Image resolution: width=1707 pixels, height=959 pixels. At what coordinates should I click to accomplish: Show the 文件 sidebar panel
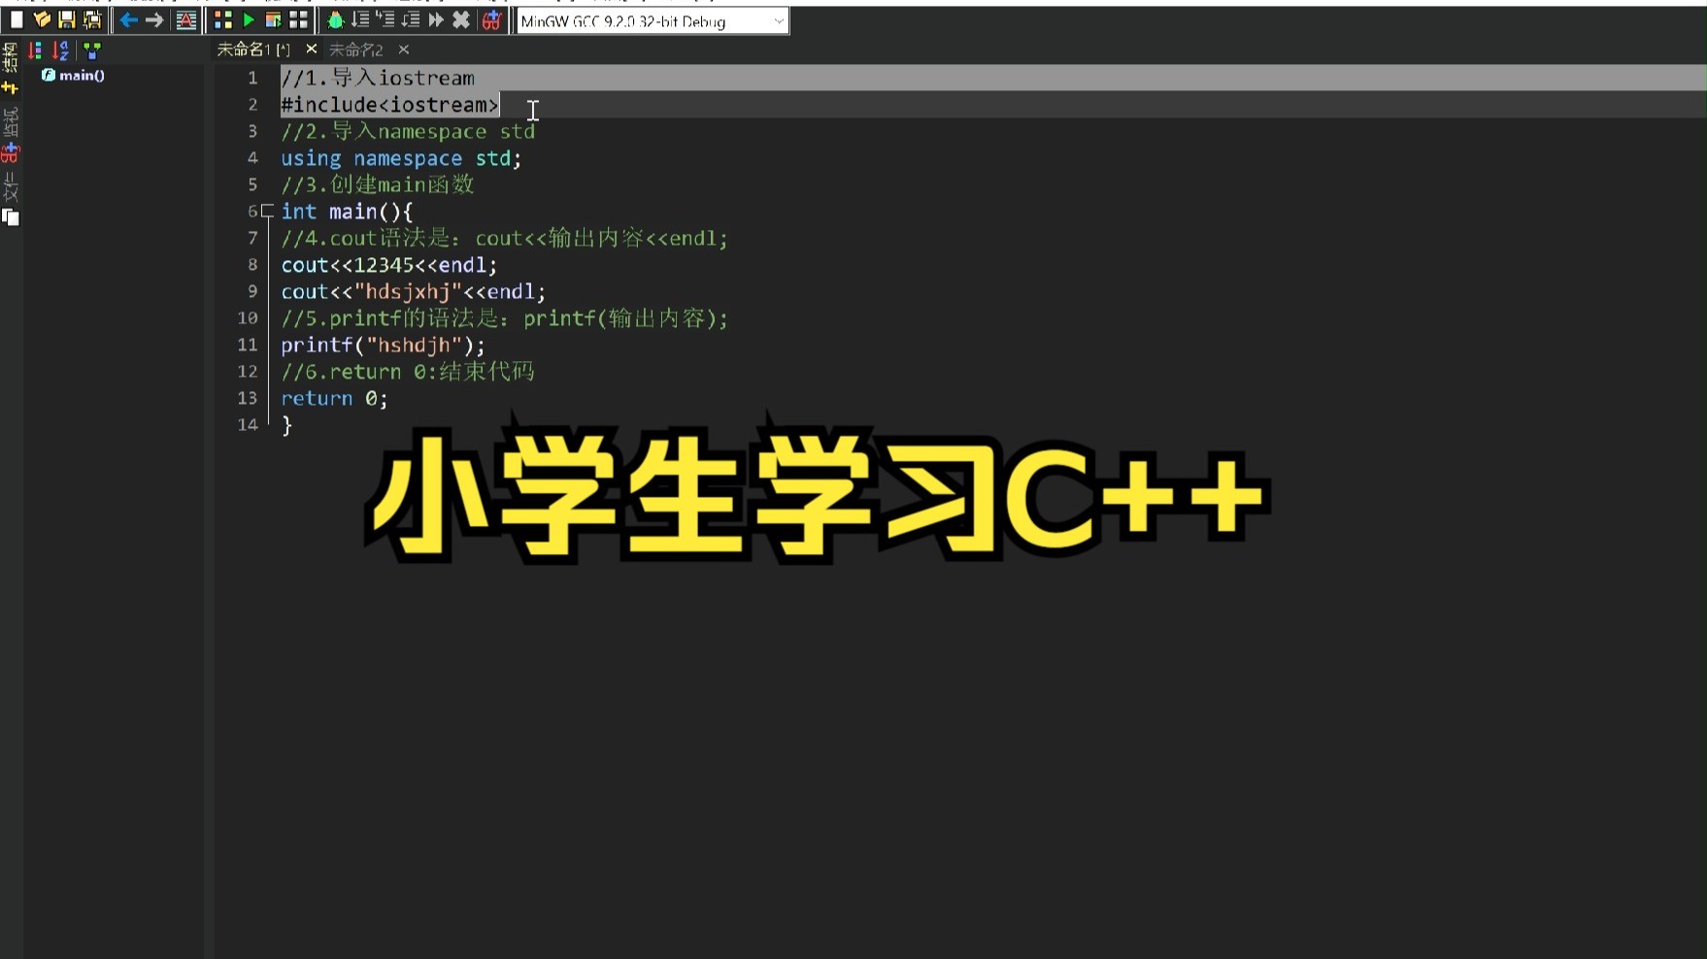[11, 187]
